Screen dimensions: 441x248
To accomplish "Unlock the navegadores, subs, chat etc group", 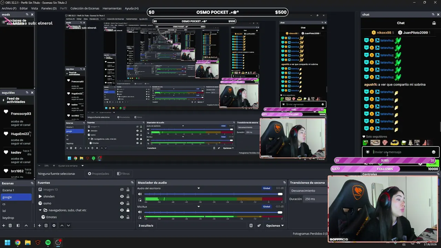I will click(128, 210).
